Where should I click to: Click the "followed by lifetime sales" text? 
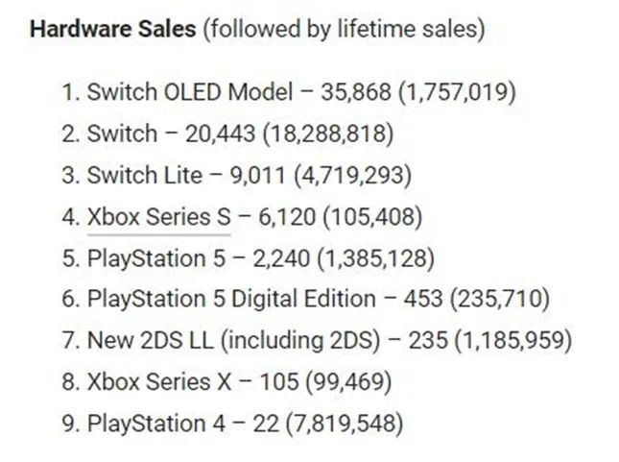tap(342, 29)
